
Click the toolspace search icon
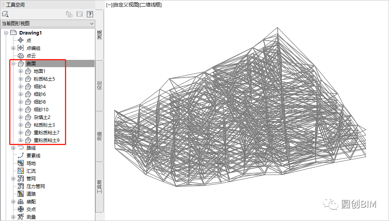tap(5, 14)
